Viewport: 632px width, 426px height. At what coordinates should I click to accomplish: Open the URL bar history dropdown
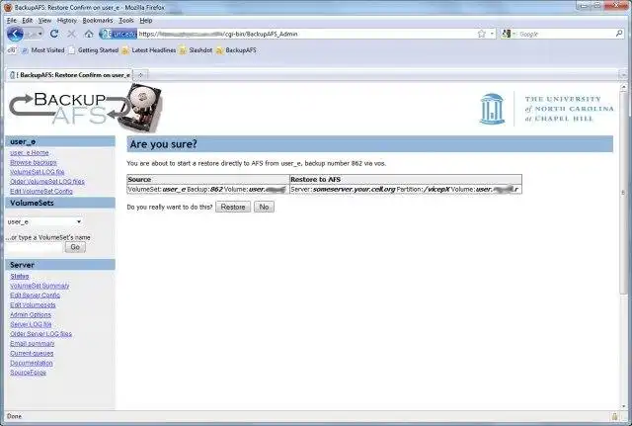(x=492, y=34)
